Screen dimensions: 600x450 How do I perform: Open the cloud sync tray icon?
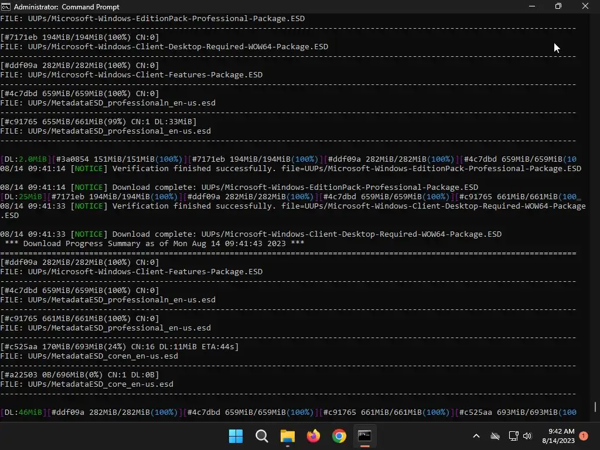coord(495,436)
